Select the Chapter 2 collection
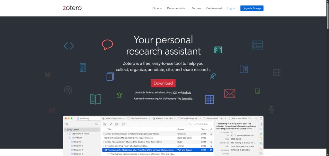The height and width of the screenshot is (156, 329). coord(77,146)
